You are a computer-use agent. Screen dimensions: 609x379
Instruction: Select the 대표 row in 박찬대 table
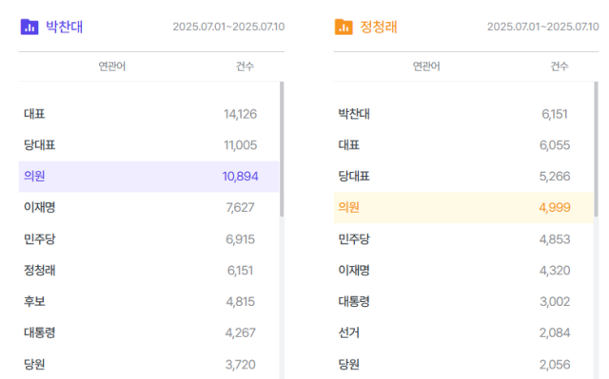click(148, 114)
